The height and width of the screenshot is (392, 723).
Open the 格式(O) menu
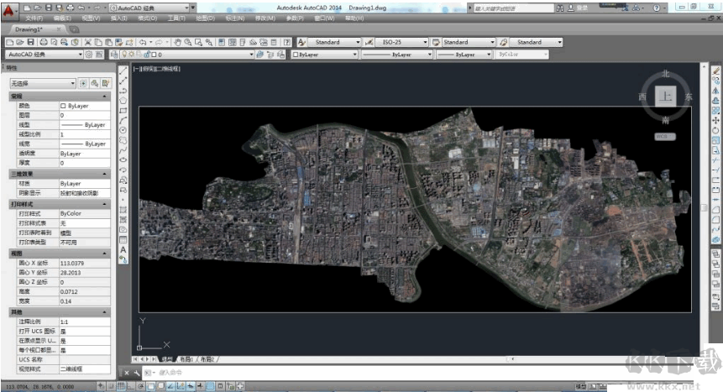[146, 17]
